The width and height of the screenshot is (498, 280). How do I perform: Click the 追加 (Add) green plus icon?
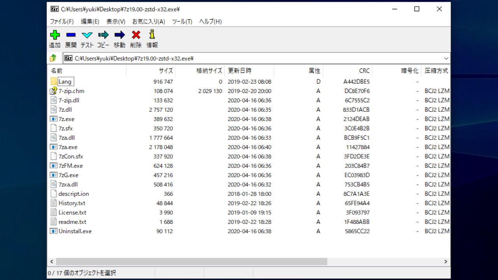55,35
